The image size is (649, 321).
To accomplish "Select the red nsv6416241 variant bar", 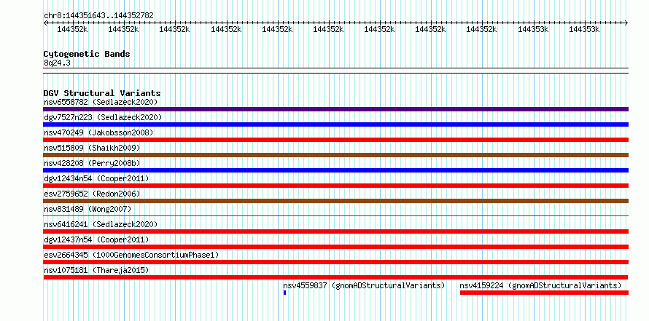I will (335, 231).
